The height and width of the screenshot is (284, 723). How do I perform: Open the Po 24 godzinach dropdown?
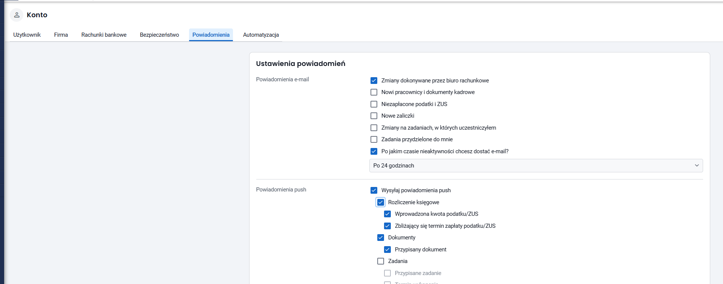coord(536,166)
